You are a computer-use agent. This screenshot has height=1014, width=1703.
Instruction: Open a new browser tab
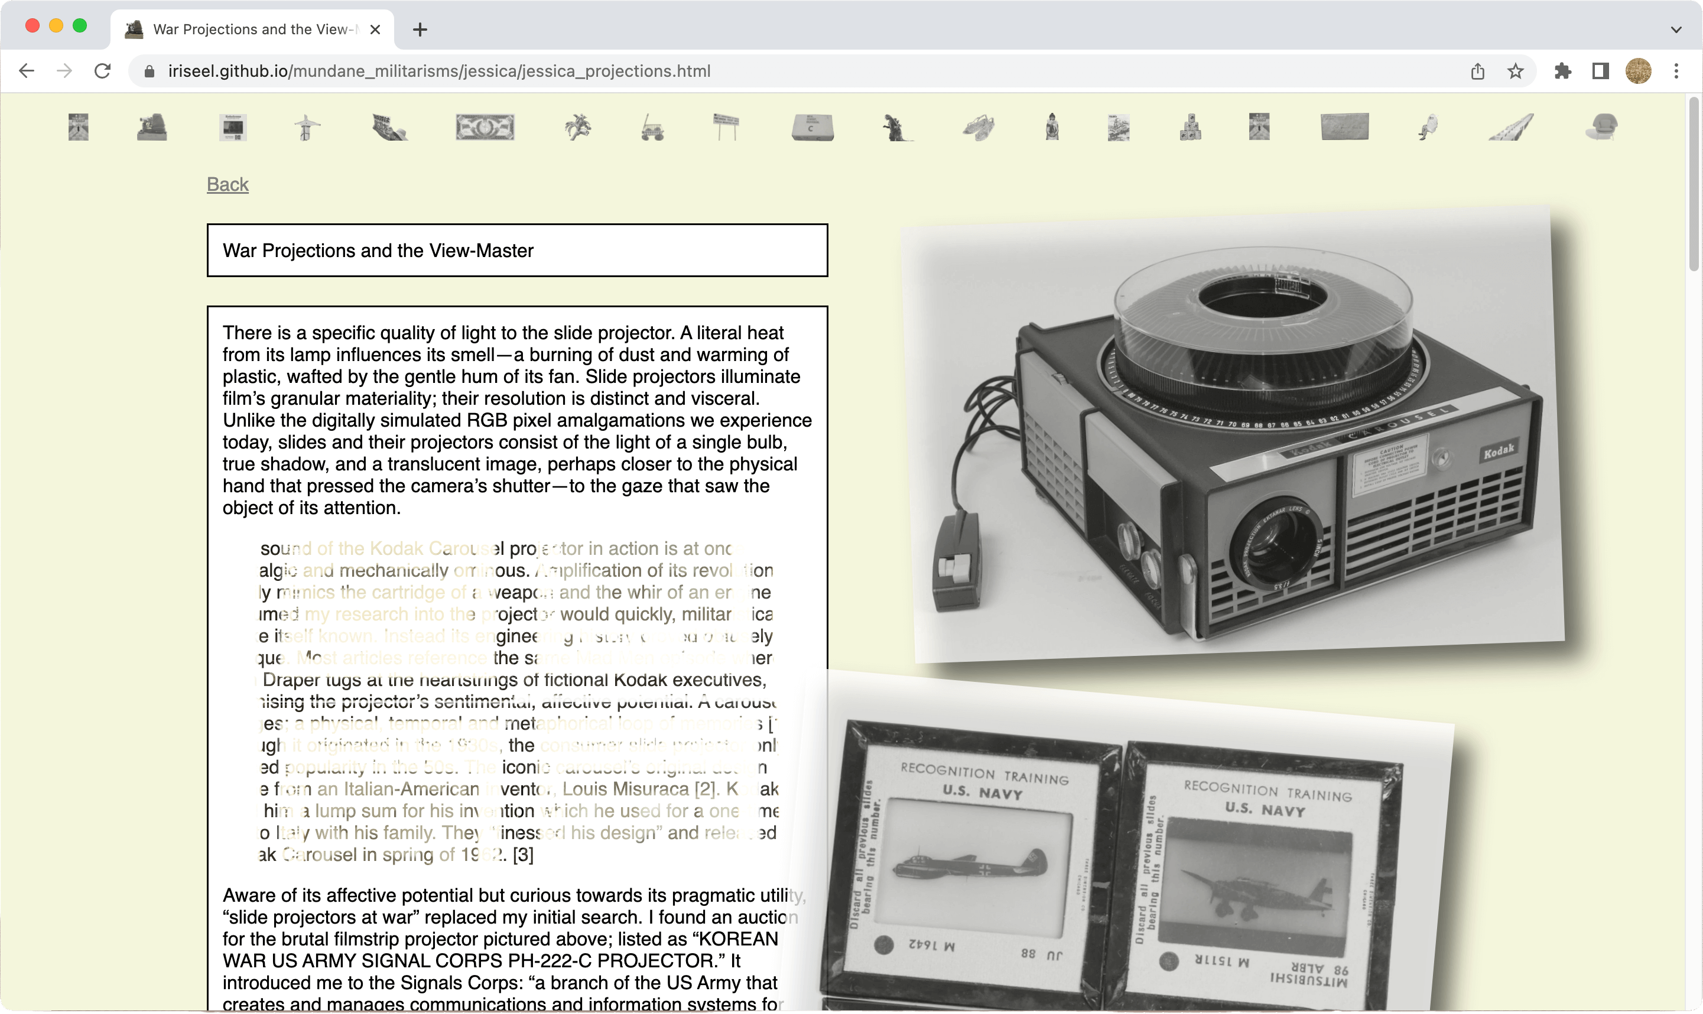tap(420, 30)
